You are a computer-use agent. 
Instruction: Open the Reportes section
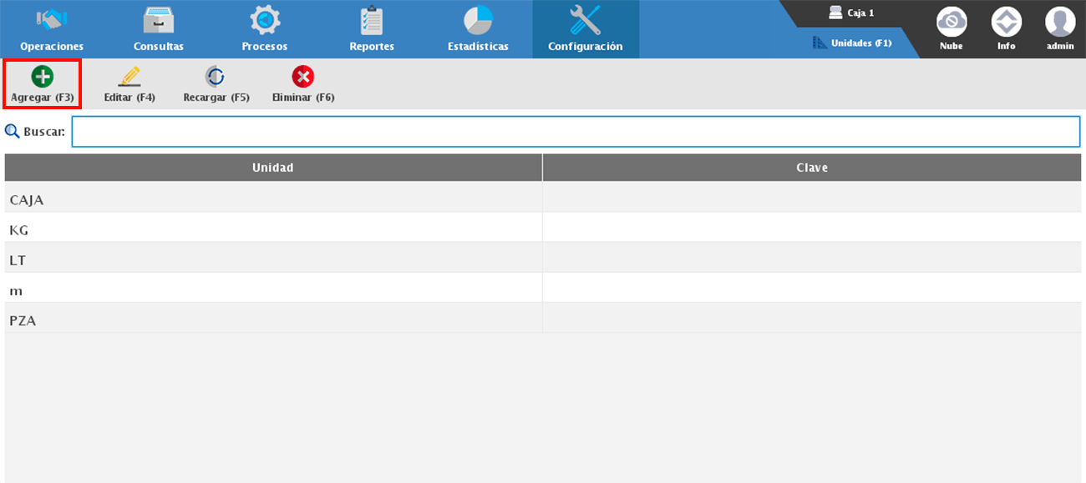pos(372,29)
